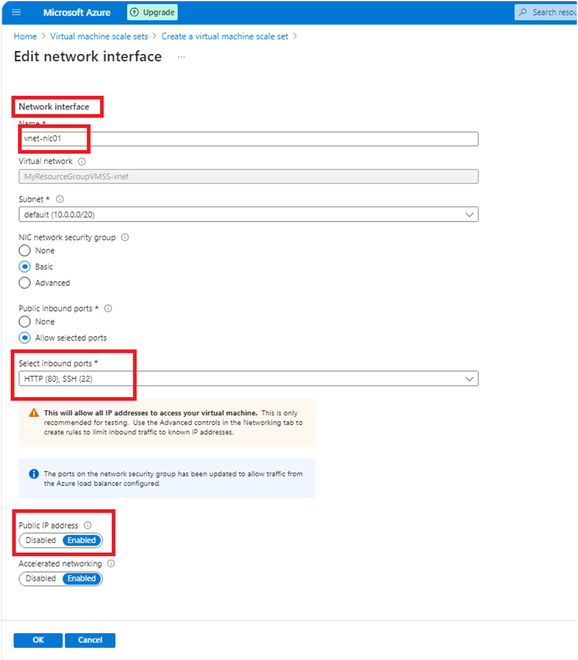
Task: Disable the Public IP address toggle
Action: (x=41, y=540)
